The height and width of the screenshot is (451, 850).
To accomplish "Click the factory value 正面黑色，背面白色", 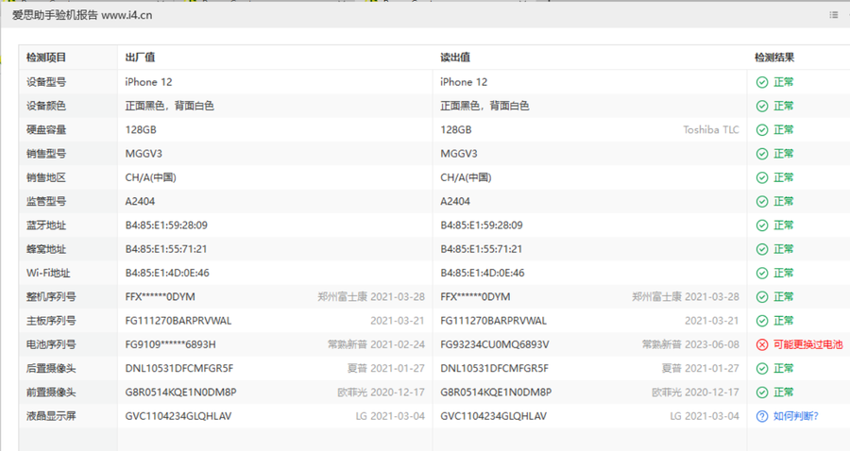I will point(170,106).
